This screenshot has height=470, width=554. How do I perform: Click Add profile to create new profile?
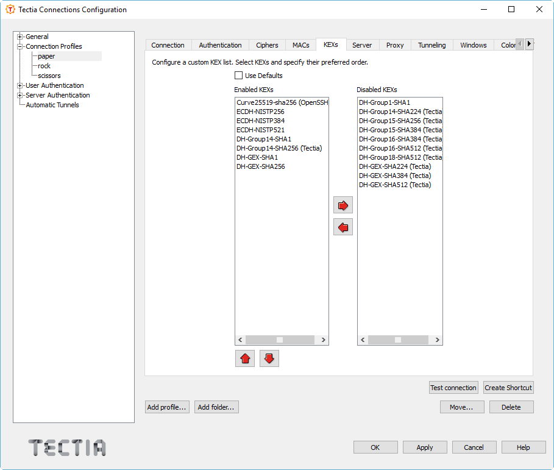(167, 407)
